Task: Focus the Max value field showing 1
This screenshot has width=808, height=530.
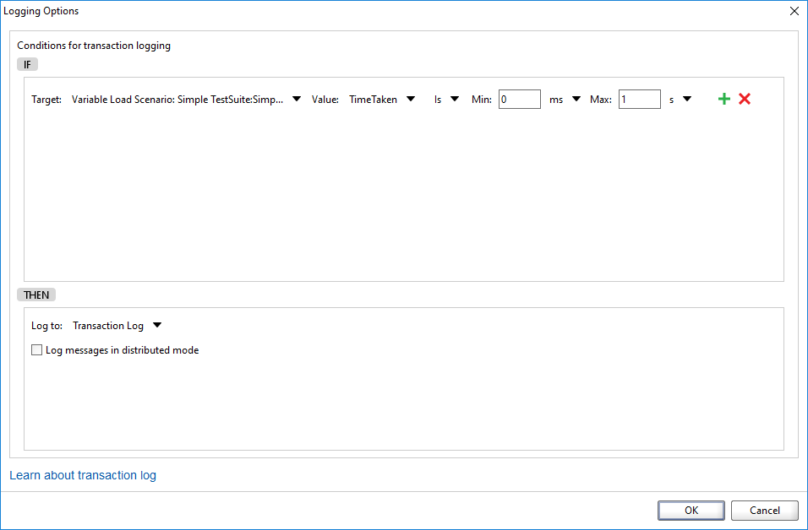Action: point(640,99)
